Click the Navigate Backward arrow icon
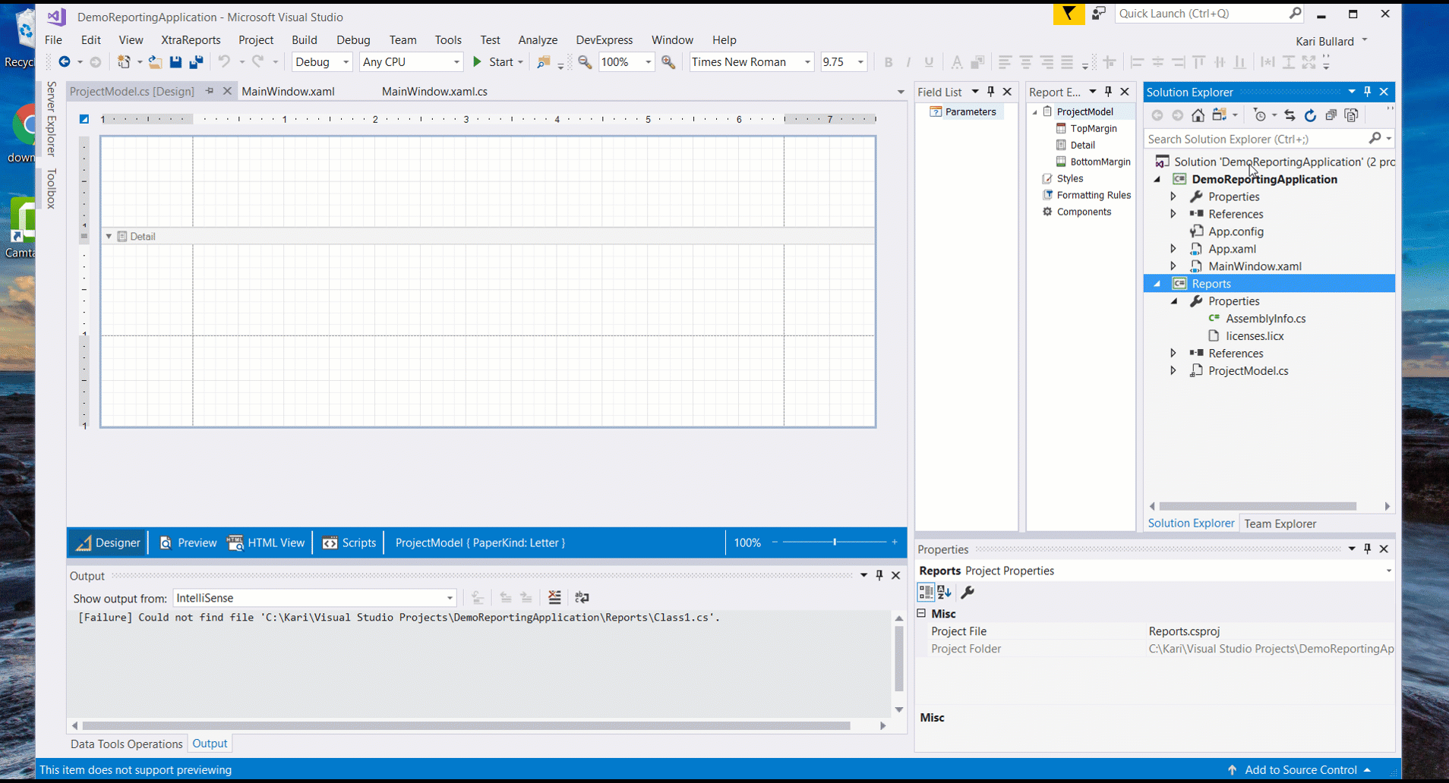The height and width of the screenshot is (783, 1449). pos(65,62)
